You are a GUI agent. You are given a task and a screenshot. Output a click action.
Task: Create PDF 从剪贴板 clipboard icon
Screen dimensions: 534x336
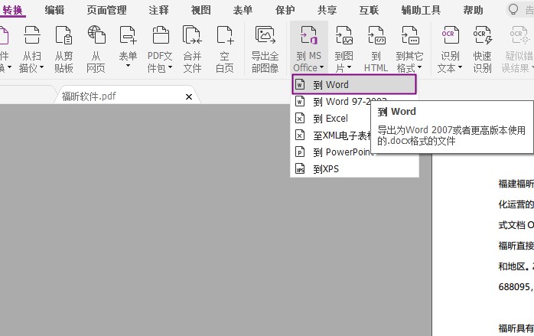[x=63, y=34]
